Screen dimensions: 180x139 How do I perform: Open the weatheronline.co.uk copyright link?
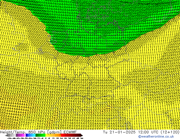click(156, 136)
